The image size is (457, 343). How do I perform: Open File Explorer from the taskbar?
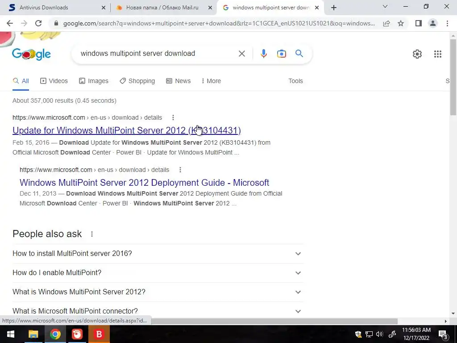click(x=33, y=334)
